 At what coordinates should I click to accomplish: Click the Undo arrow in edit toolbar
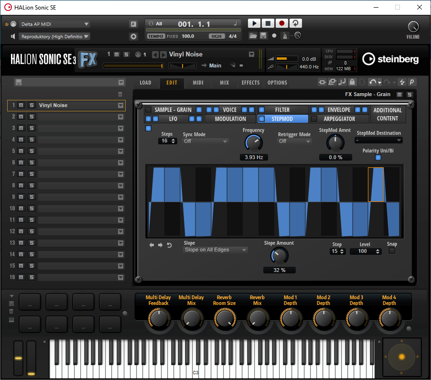pos(372,82)
